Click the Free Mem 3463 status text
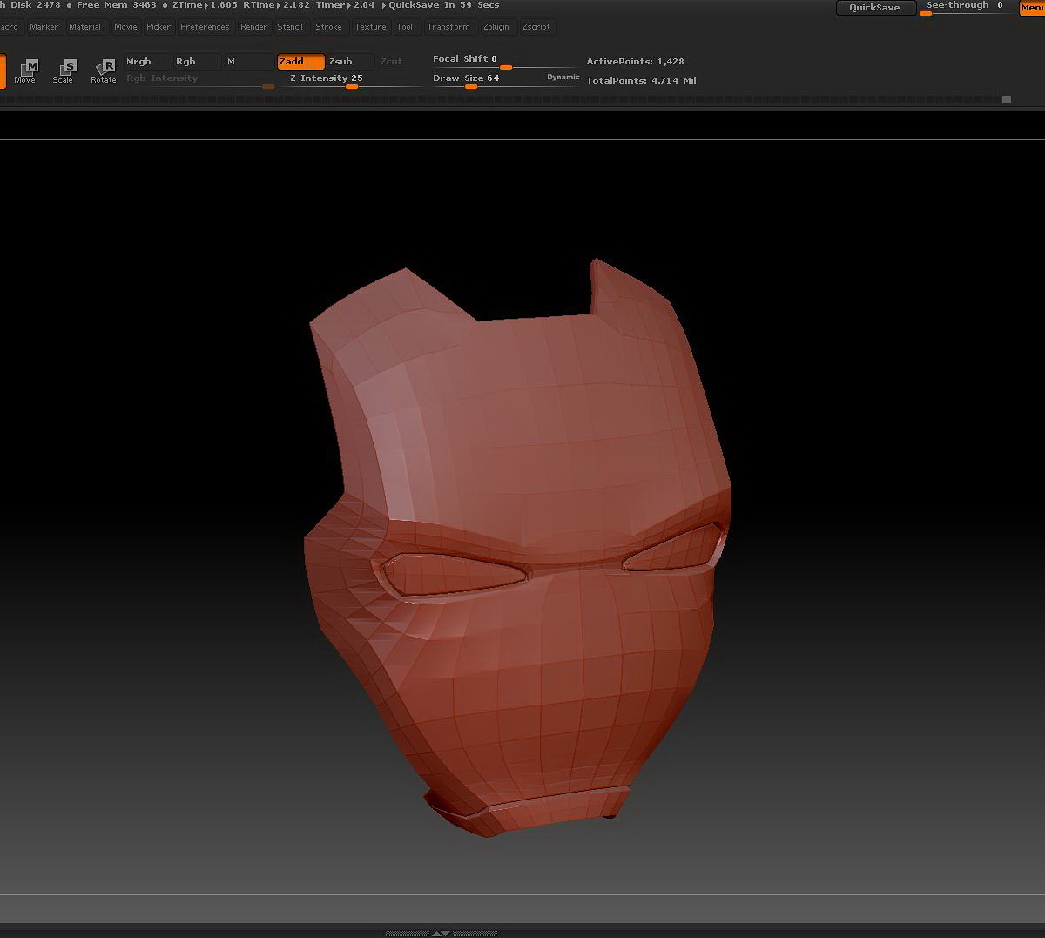Image resolution: width=1045 pixels, height=938 pixels. (117, 5)
